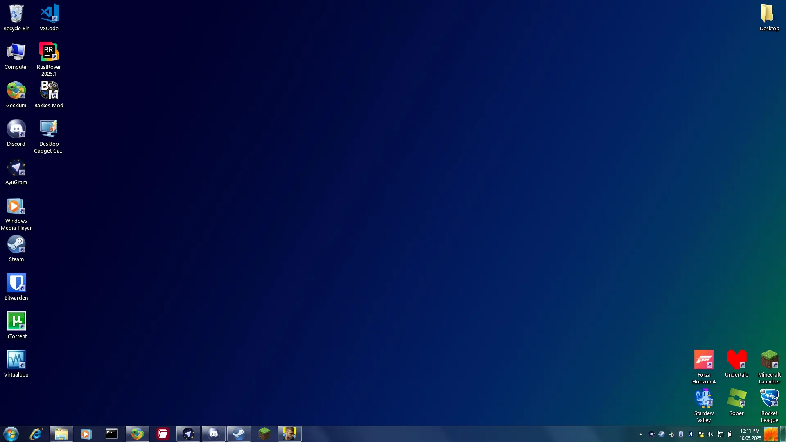Open the Bluetooth tray icon
This screenshot has width=786, height=442.
click(x=691, y=434)
